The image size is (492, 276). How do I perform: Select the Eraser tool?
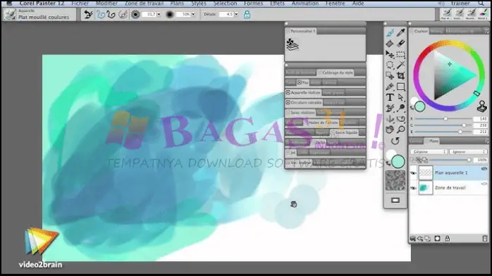click(x=400, y=43)
